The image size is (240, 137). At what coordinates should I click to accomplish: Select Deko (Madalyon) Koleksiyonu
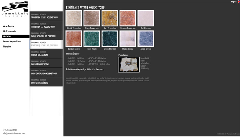tap(46, 72)
